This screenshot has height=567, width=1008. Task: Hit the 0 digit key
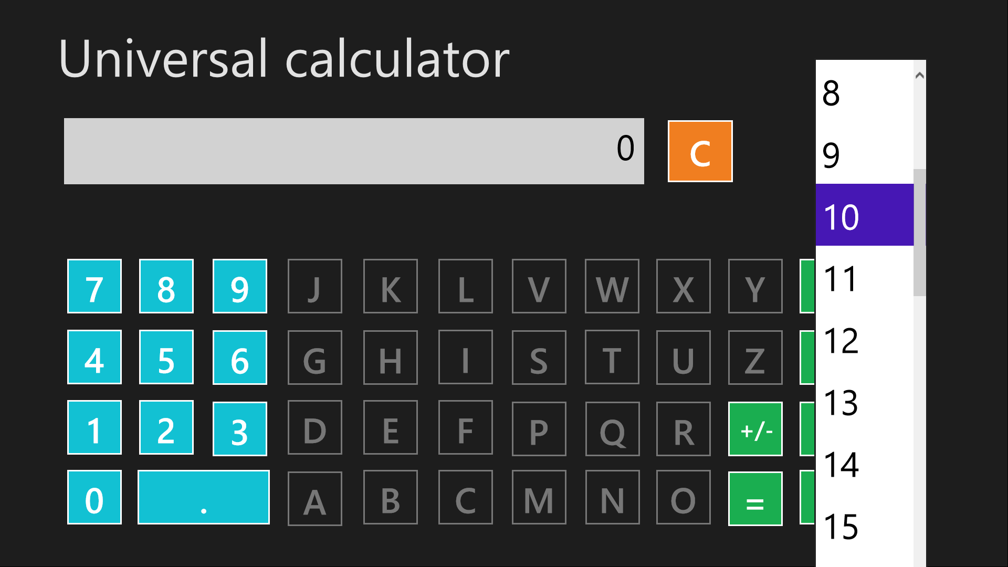click(x=94, y=497)
